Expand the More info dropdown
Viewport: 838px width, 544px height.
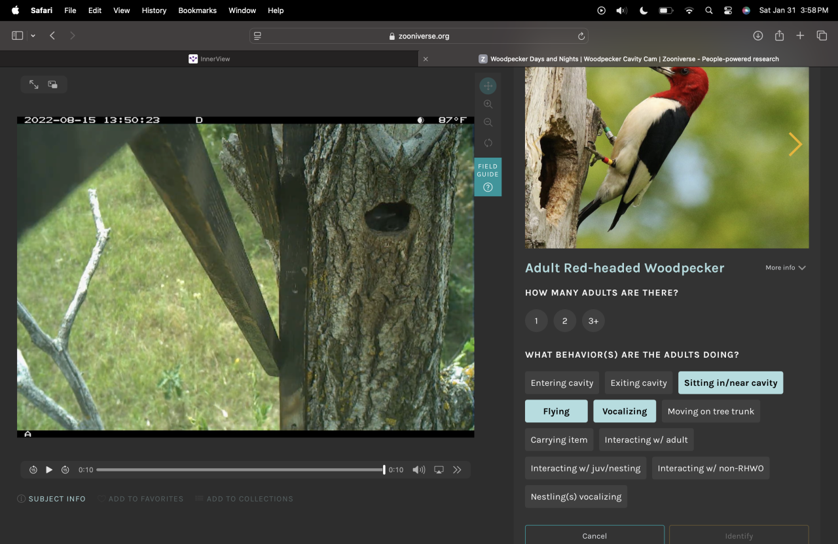click(785, 267)
